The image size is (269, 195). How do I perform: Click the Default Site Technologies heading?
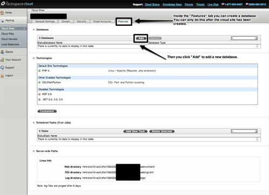pos(53,66)
